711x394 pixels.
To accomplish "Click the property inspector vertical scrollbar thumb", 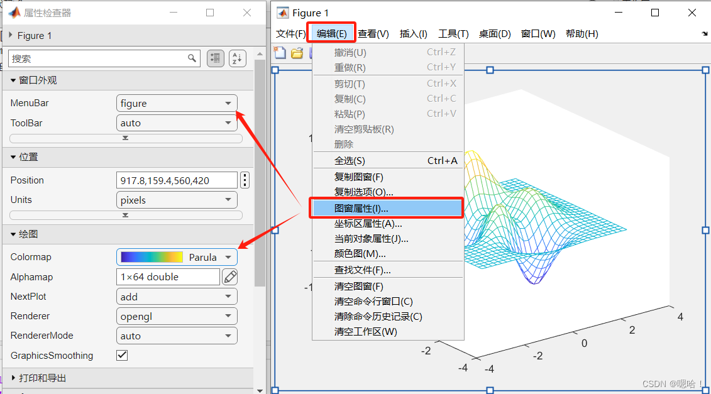I will pyautogui.click(x=260, y=172).
